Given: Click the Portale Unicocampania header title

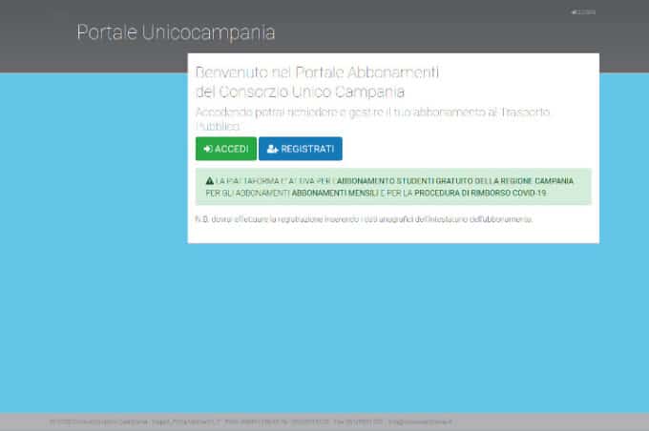Looking at the screenshot, I should 176,33.
